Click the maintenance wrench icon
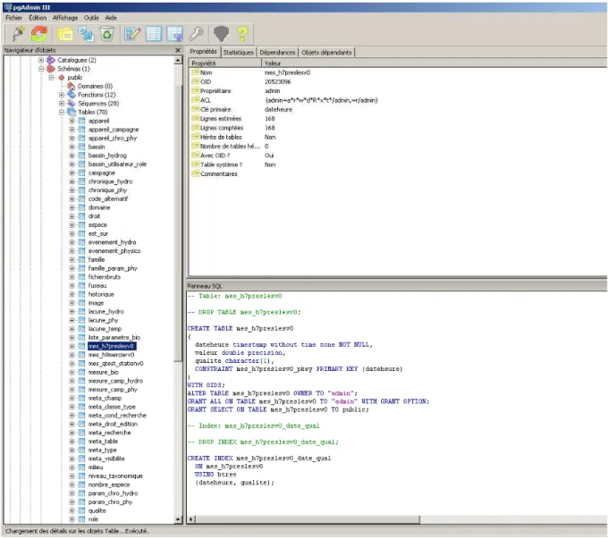This screenshot has width=608, height=539. tap(196, 34)
